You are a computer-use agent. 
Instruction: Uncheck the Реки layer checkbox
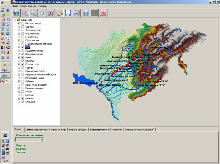[x=23, y=58]
